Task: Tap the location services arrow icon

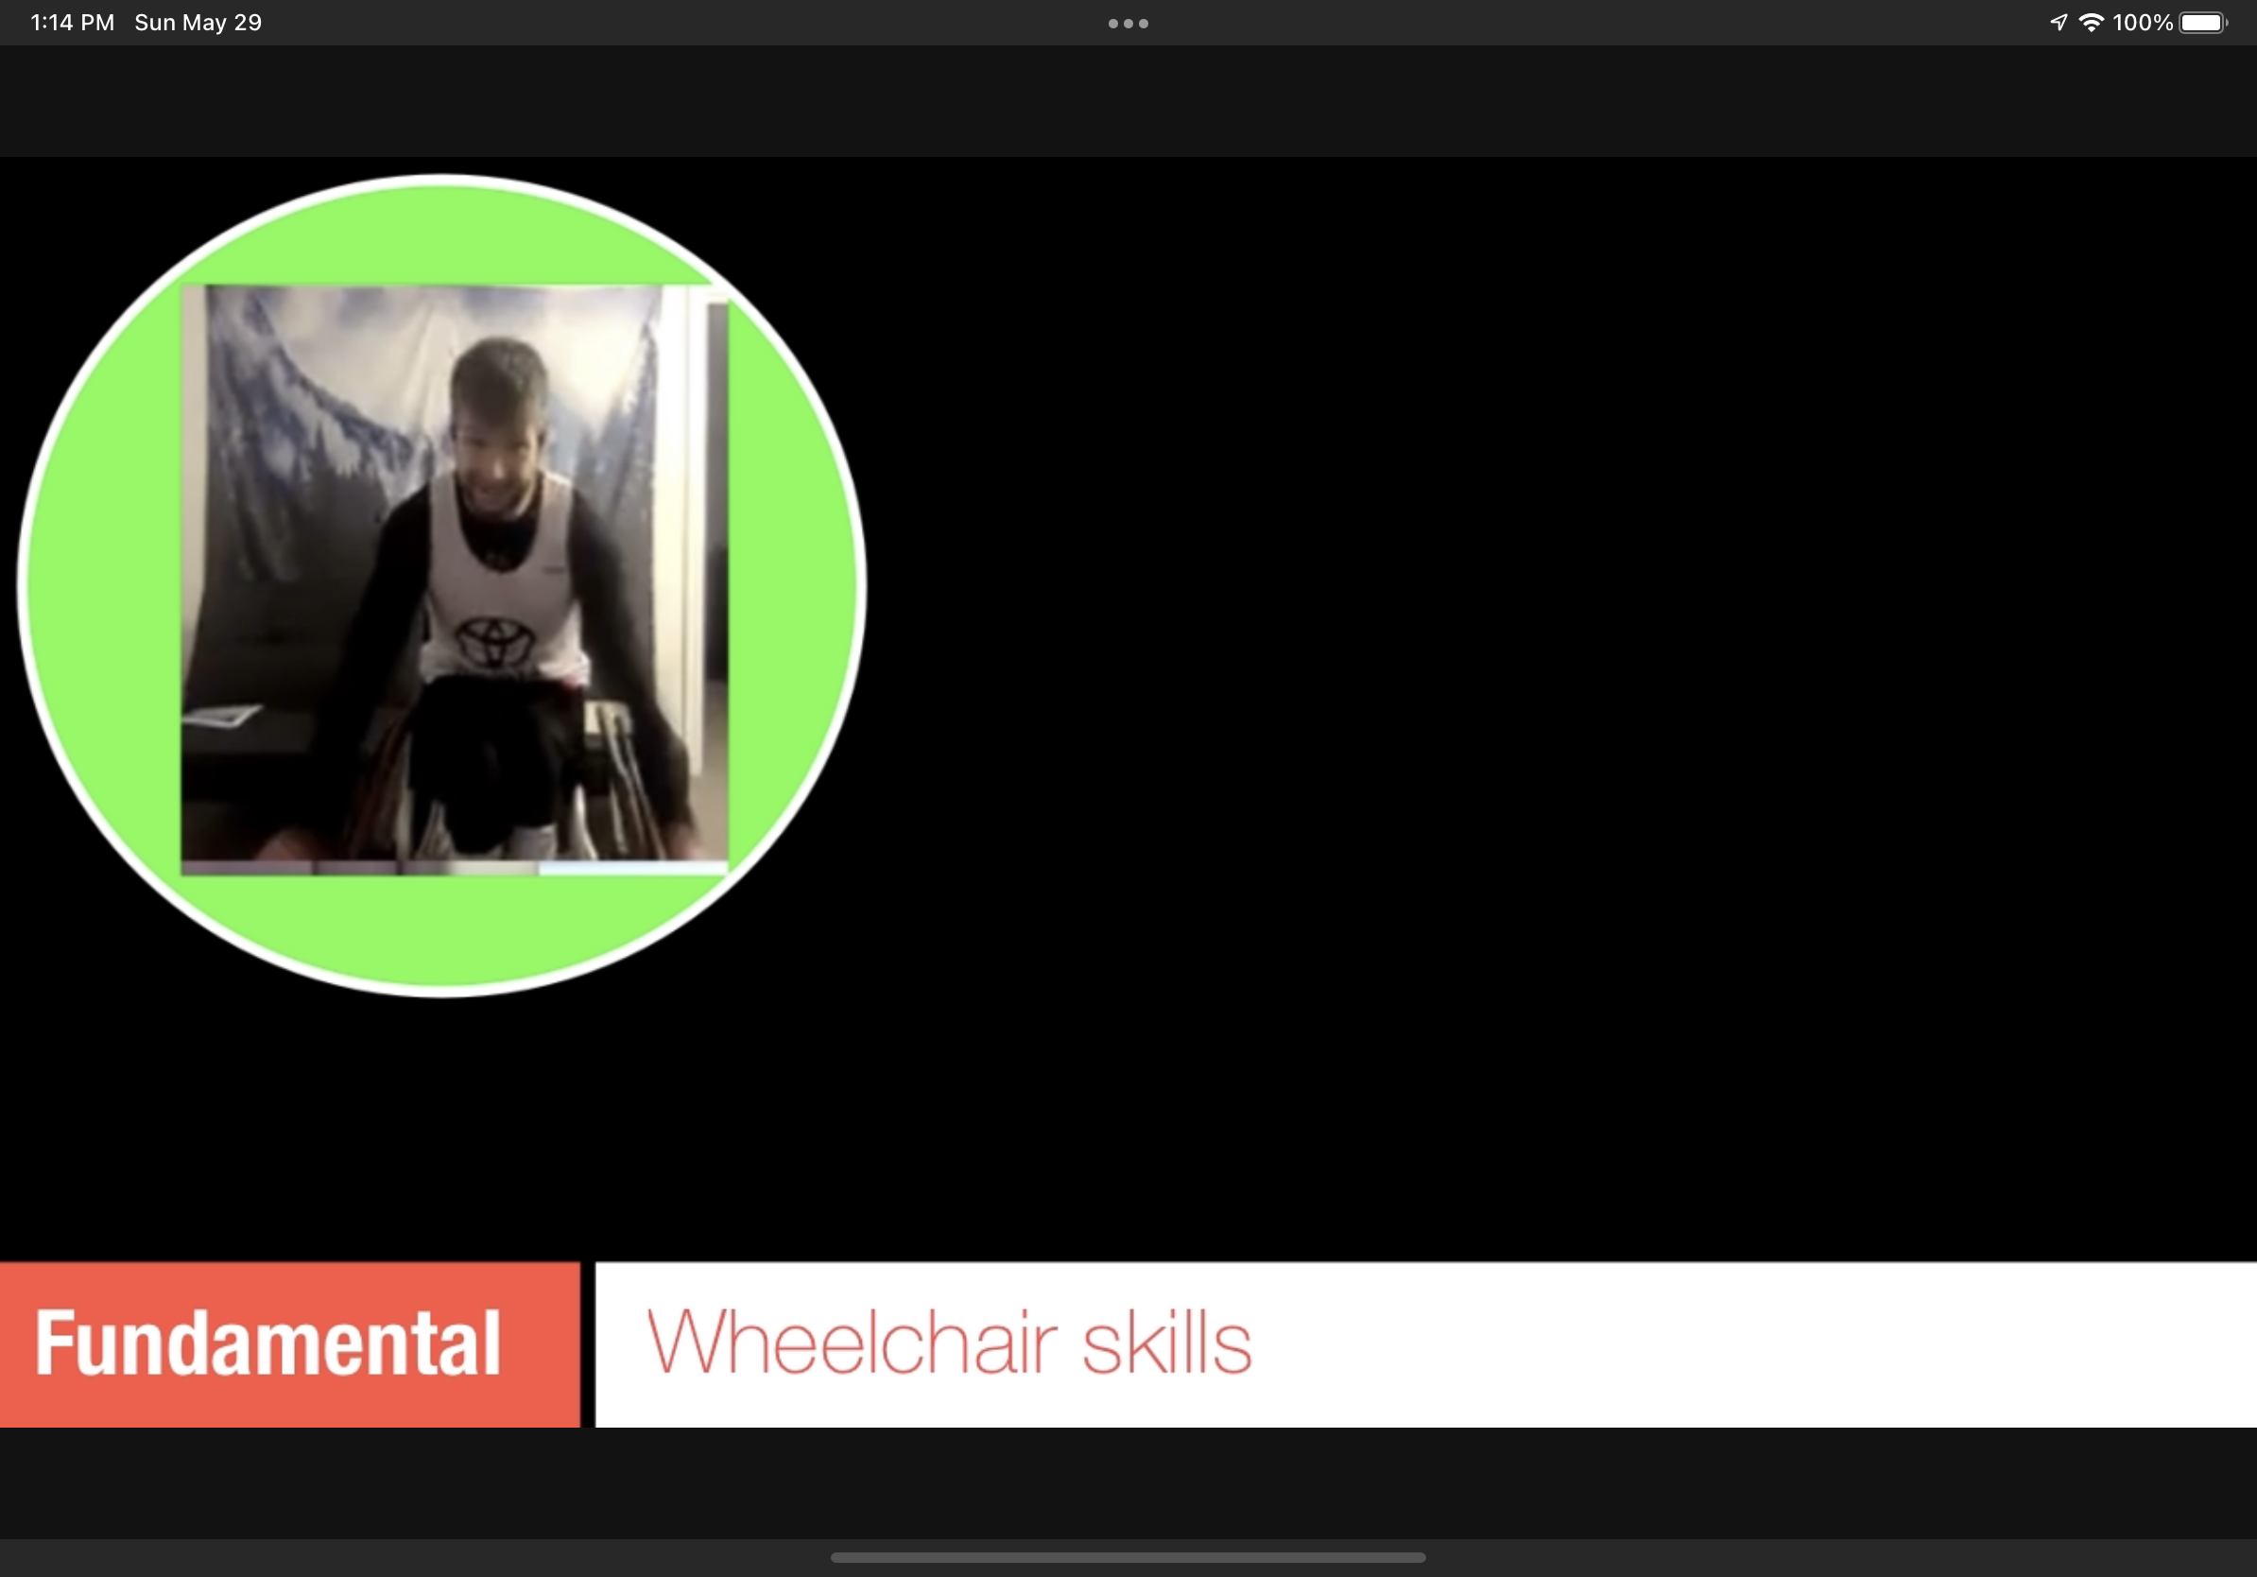Action: point(2059,23)
